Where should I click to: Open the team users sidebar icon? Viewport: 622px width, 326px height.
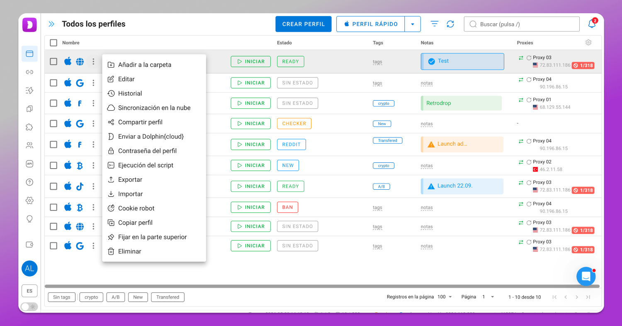point(29,145)
